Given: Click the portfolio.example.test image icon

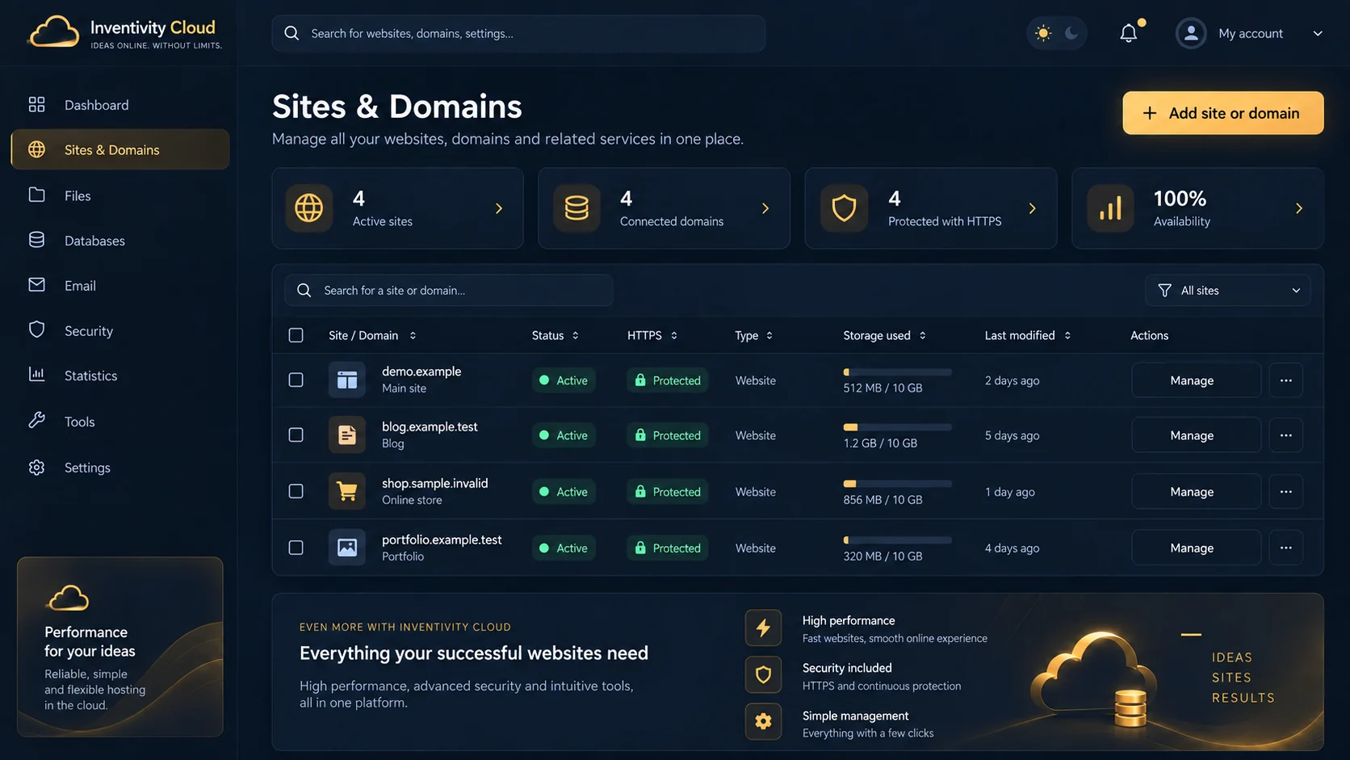Looking at the screenshot, I should (x=347, y=548).
